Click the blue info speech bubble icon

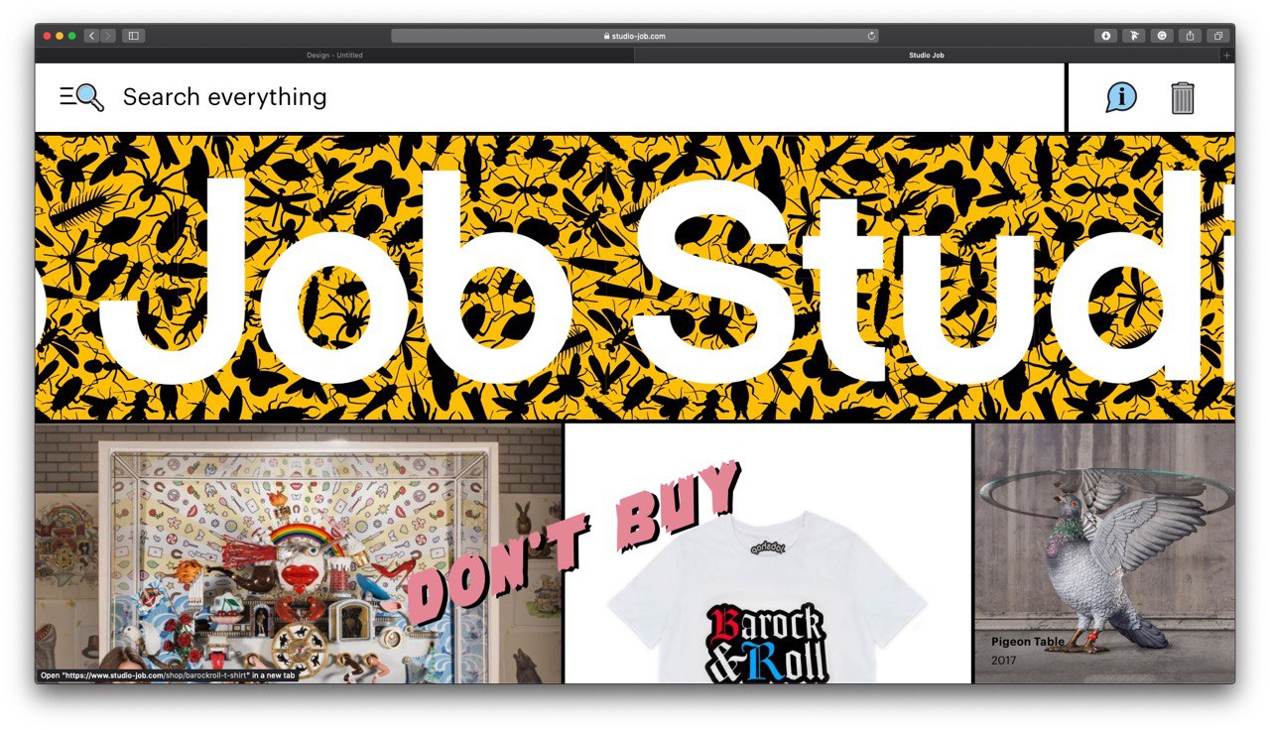[x=1121, y=97]
